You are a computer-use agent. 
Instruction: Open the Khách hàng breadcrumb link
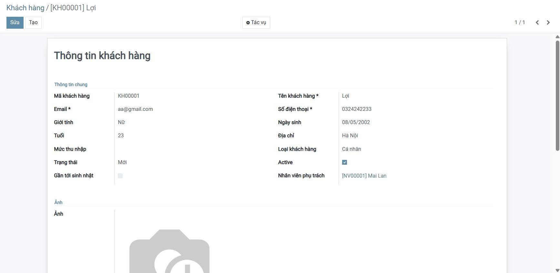pyautogui.click(x=25, y=8)
